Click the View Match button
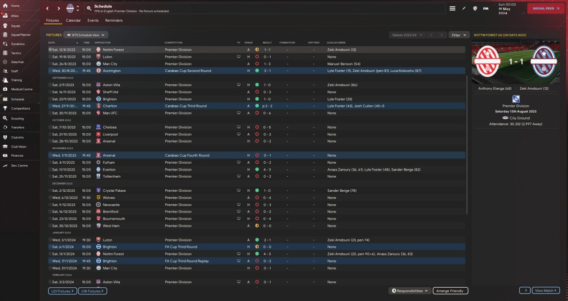Image resolution: width=568 pixels, height=301 pixels. 545,290
